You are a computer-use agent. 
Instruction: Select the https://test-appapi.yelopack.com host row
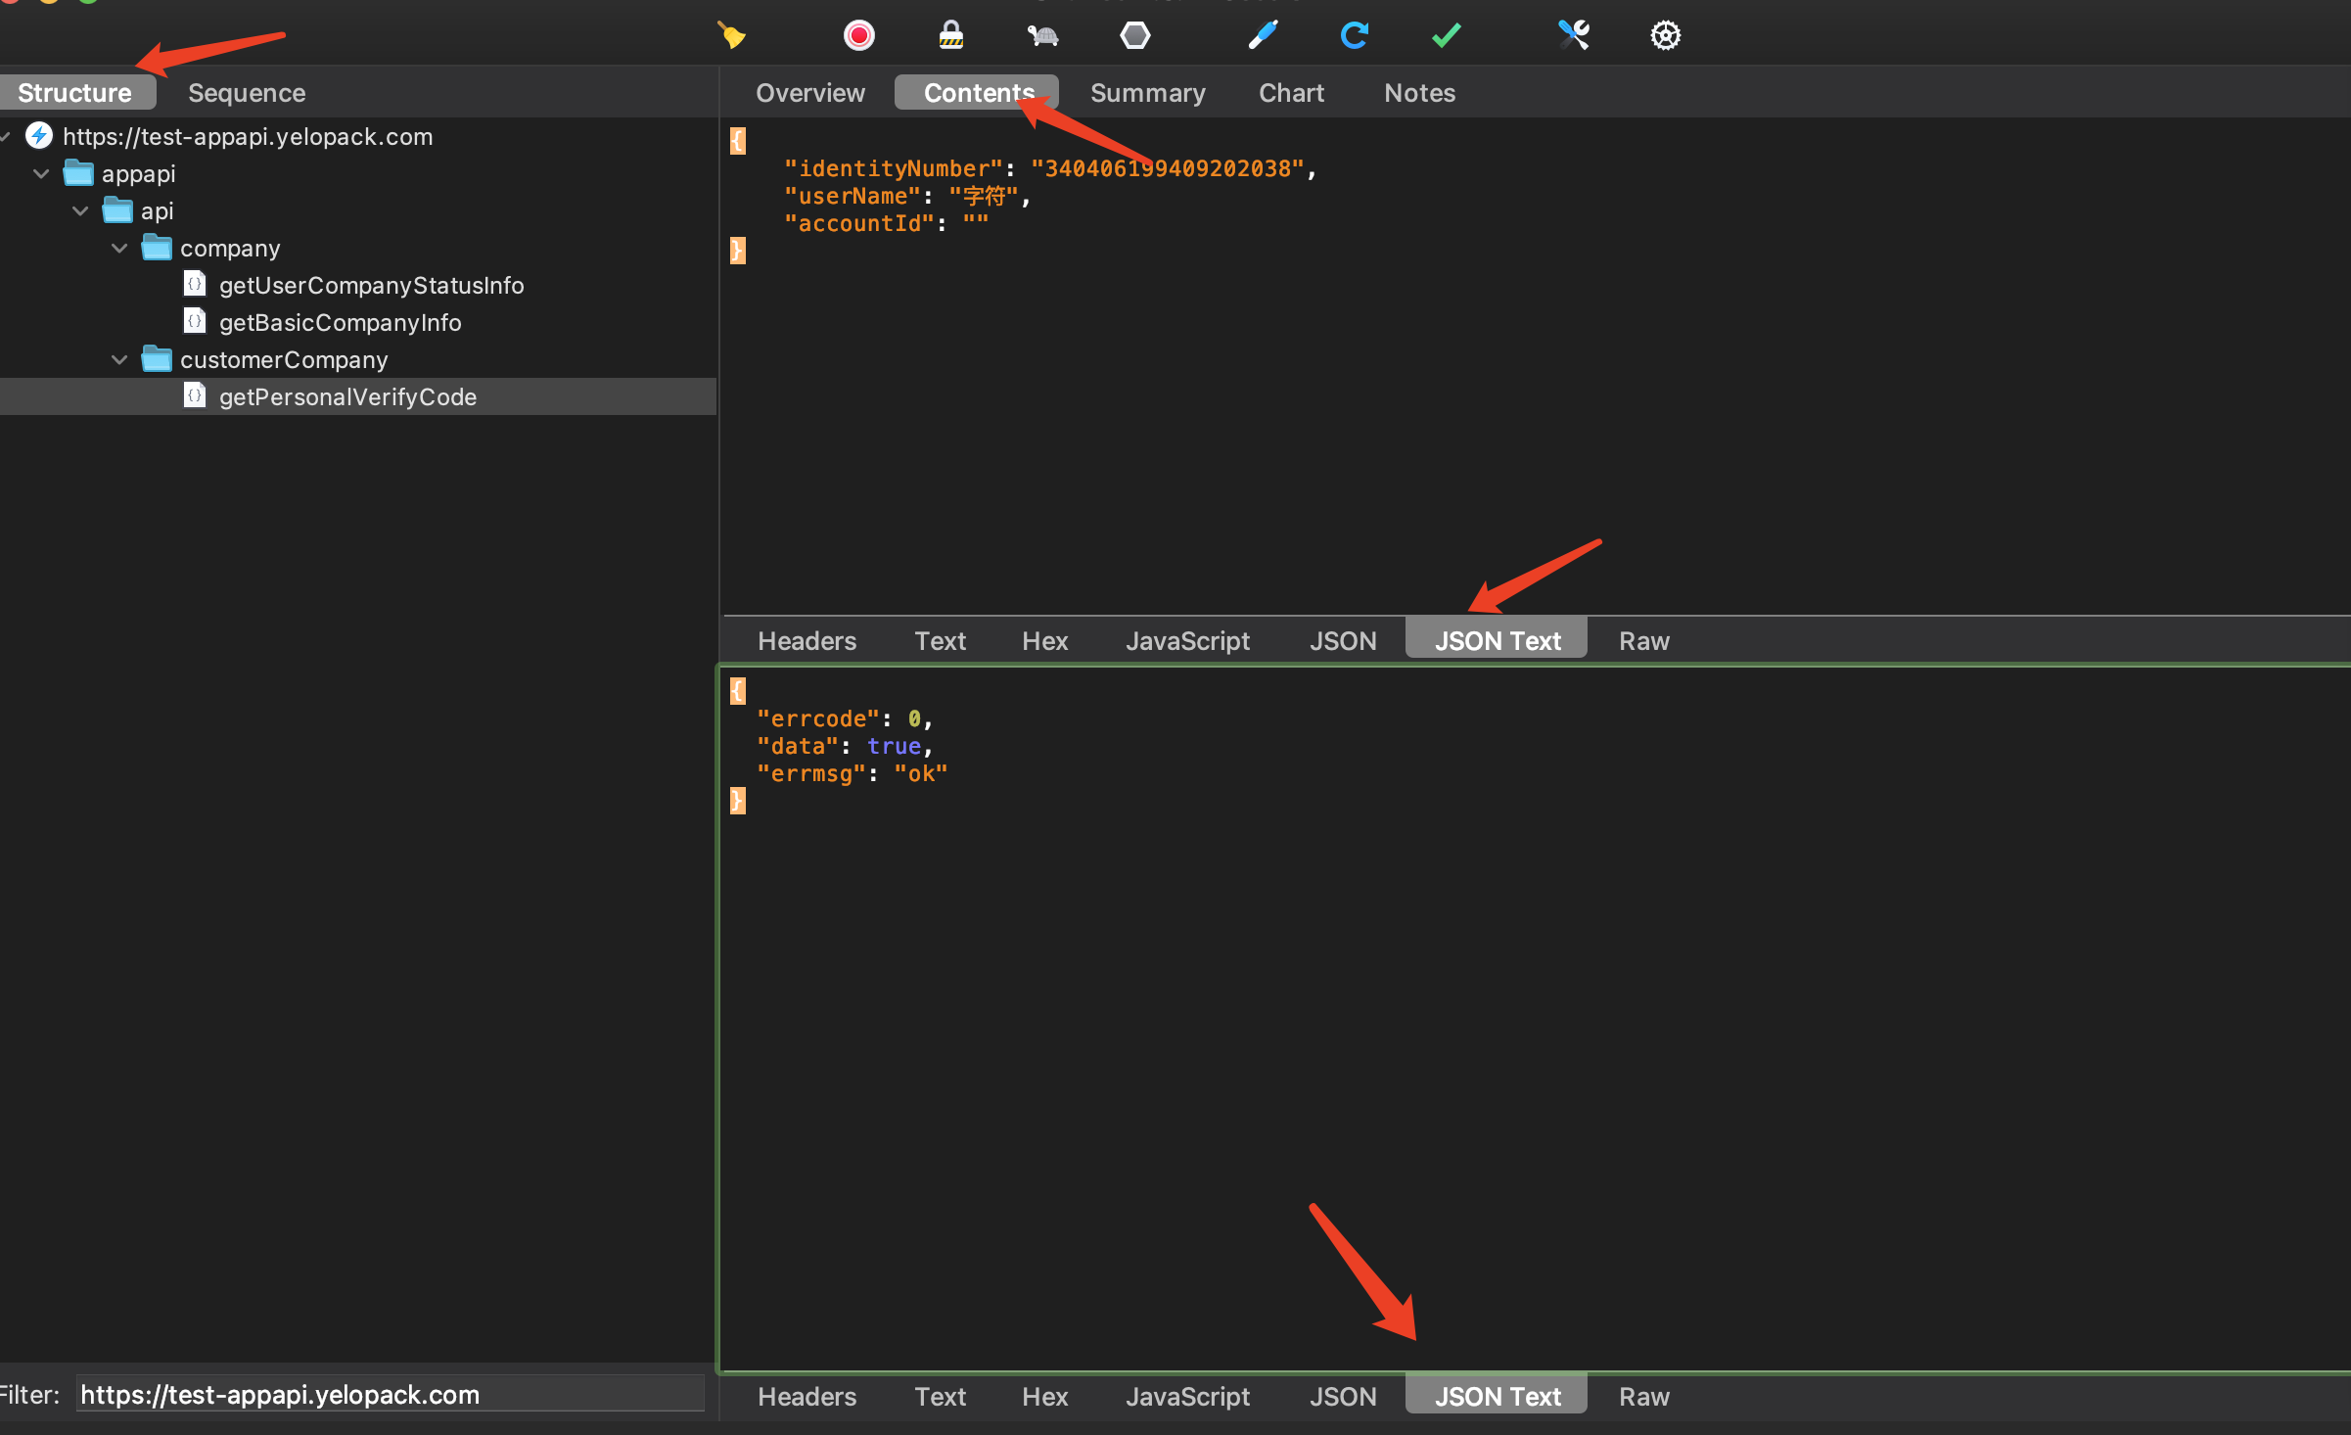358,136
